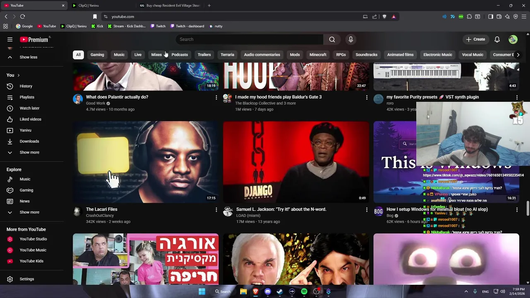This screenshot has width=530, height=298.
Task: Focus the YouTube search field
Action: [249, 39]
